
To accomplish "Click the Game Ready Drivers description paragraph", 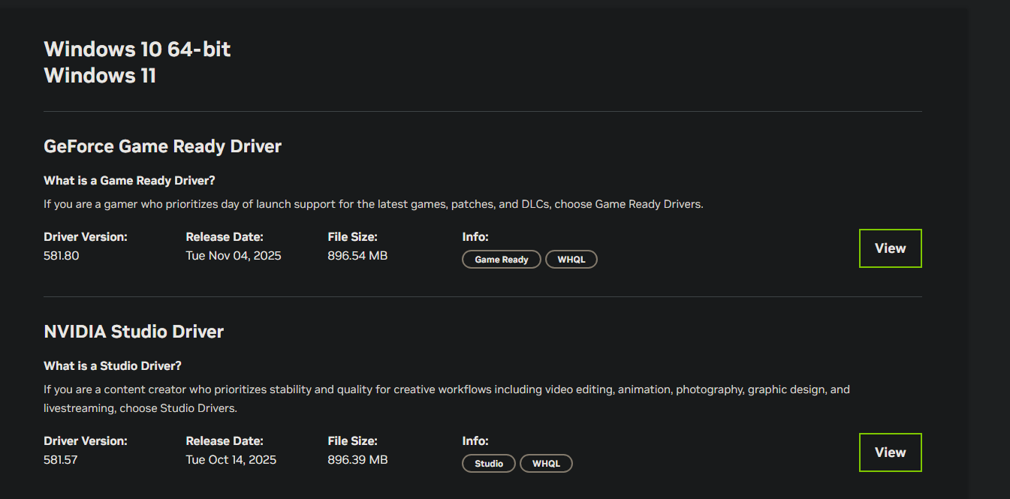I will point(373,204).
